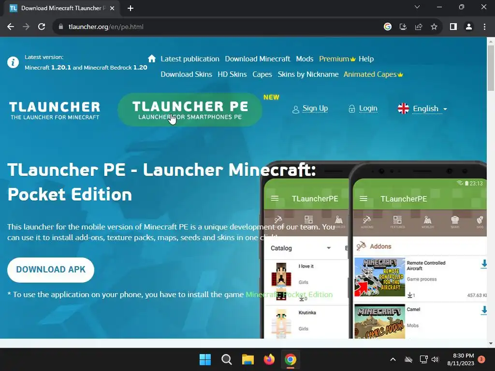Click the TLauncher logo

coord(54,111)
